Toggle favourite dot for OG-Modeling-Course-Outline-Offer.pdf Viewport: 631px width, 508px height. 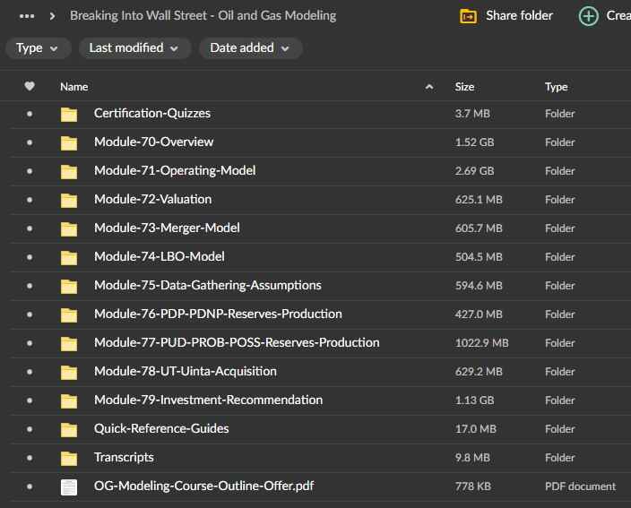point(30,486)
